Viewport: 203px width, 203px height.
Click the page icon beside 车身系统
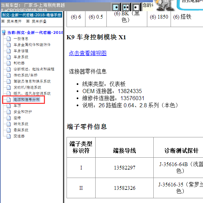click(x=9, y=57)
